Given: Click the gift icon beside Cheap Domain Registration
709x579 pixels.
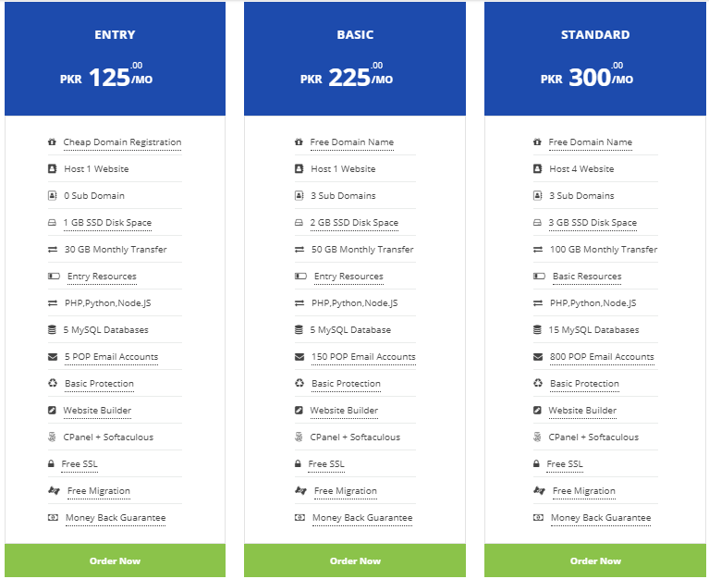Looking at the screenshot, I should (x=52, y=142).
